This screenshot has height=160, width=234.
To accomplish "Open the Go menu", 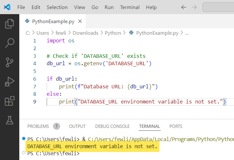I will point(95,7).
